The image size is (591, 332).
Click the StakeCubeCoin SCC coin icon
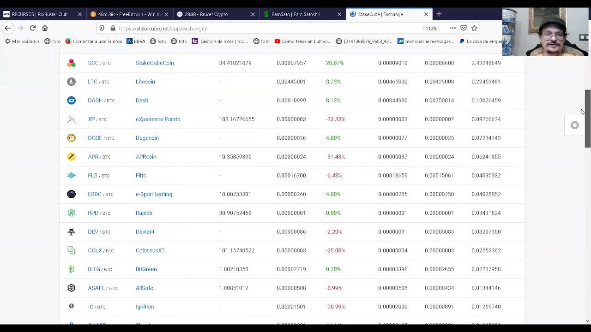point(71,63)
